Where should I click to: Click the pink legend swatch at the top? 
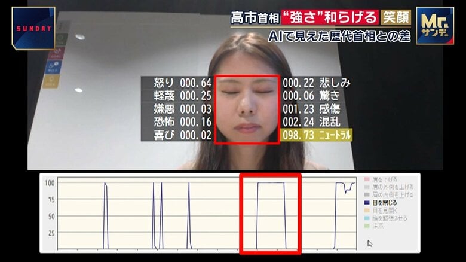366,179
